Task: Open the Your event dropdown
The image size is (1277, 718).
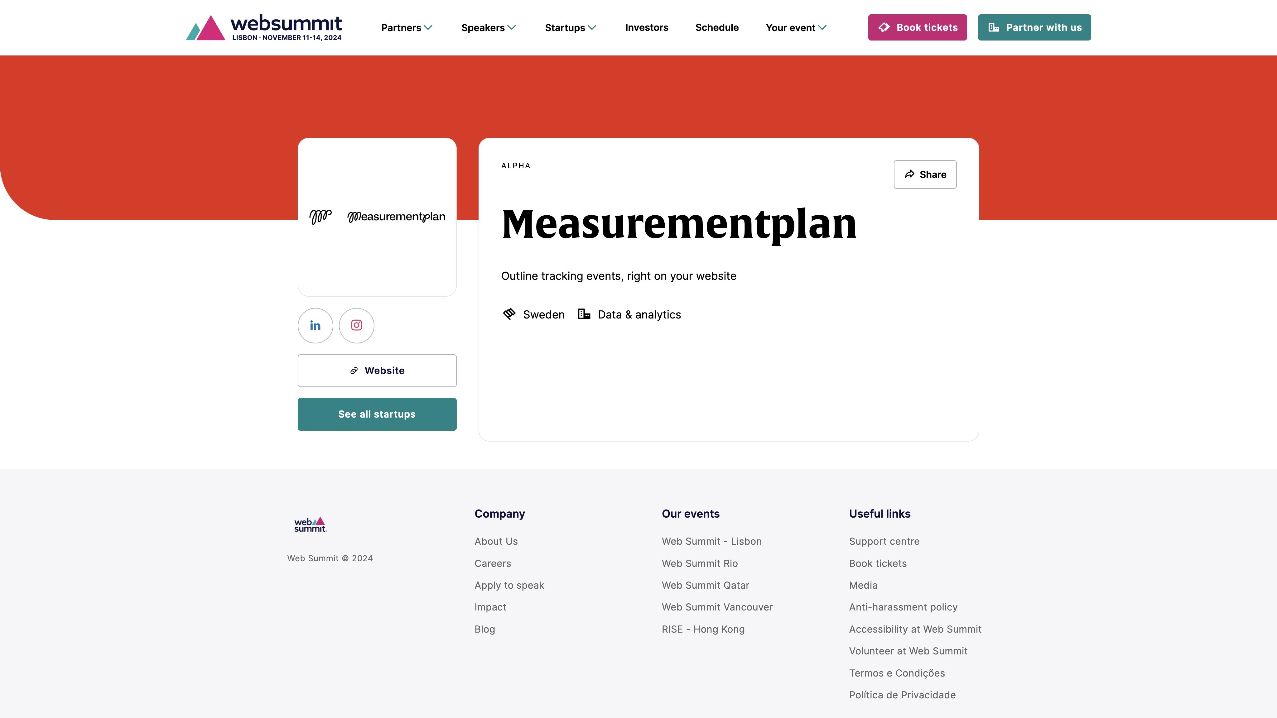Action: pyautogui.click(x=796, y=27)
